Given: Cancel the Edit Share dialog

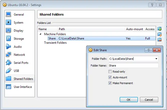Looking at the screenshot, I should (x=149, y=99).
